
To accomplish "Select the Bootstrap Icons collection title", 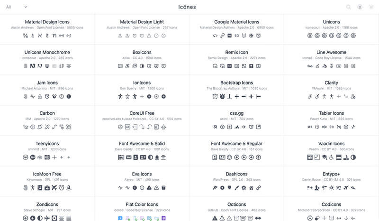I will (x=236, y=83).
